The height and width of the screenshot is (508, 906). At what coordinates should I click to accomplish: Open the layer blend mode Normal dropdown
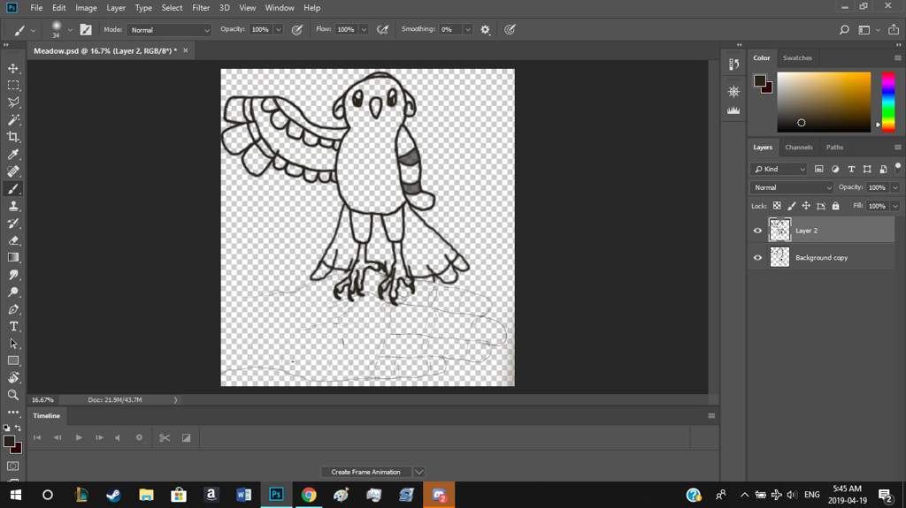click(792, 187)
